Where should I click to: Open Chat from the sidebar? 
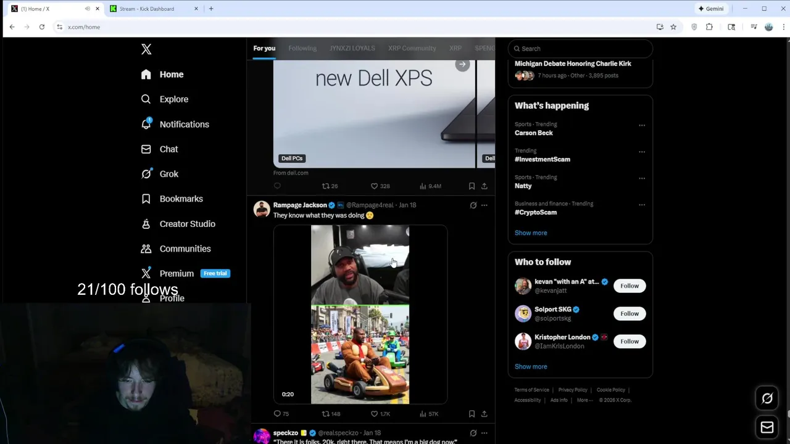tap(159, 149)
